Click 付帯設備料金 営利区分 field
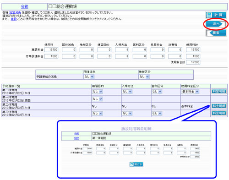 click(x=140, y=56)
